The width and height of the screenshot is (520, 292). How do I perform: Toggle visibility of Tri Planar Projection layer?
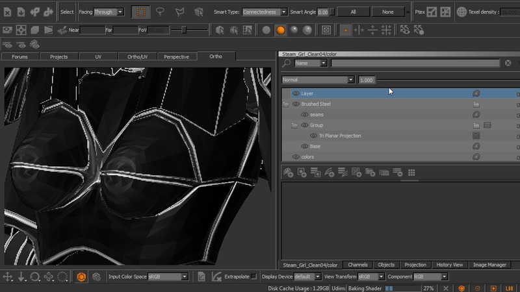(313, 136)
